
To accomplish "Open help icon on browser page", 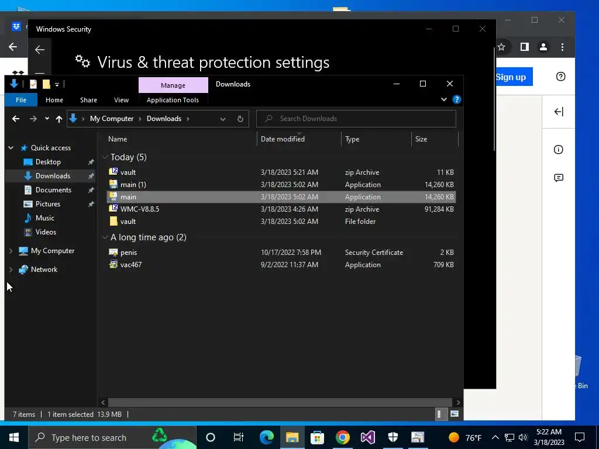I will click(x=560, y=77).
